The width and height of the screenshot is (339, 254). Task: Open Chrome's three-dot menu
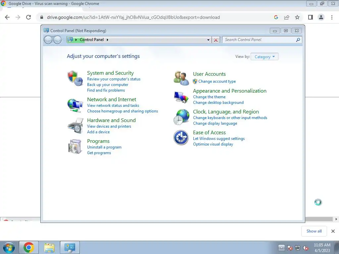click(332, 17)
